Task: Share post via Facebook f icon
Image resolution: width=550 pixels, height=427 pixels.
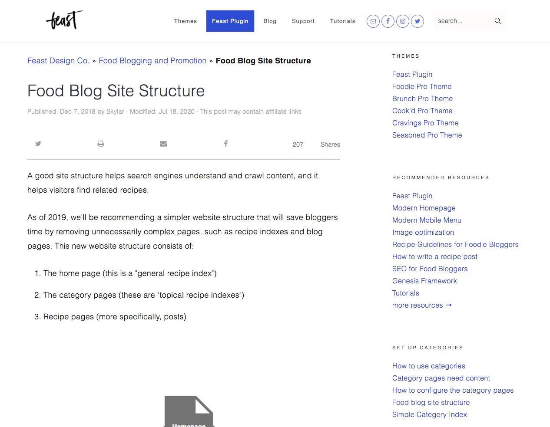Action: coord(226,144)
